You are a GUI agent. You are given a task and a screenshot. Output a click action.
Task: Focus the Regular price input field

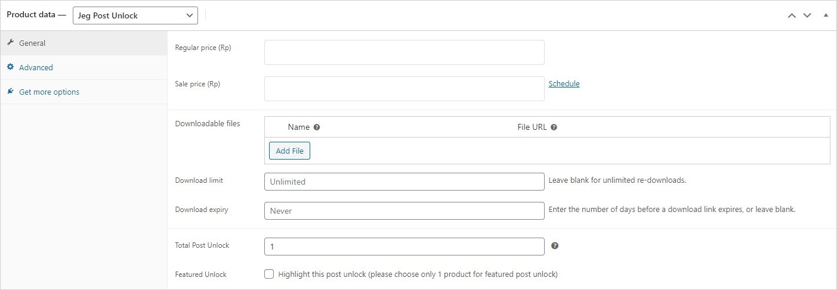(404, 52)
